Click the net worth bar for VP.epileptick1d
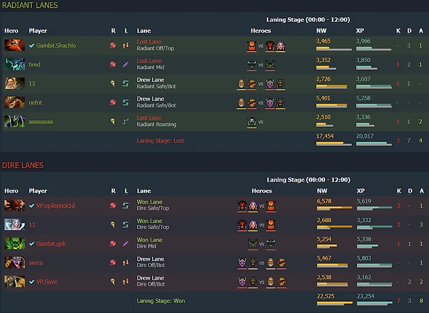This screenshot has width=429, height=313. click(x=334, y=210)
